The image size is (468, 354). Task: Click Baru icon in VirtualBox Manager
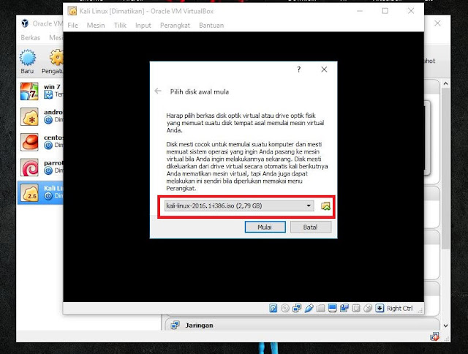[x=28, y=58]
